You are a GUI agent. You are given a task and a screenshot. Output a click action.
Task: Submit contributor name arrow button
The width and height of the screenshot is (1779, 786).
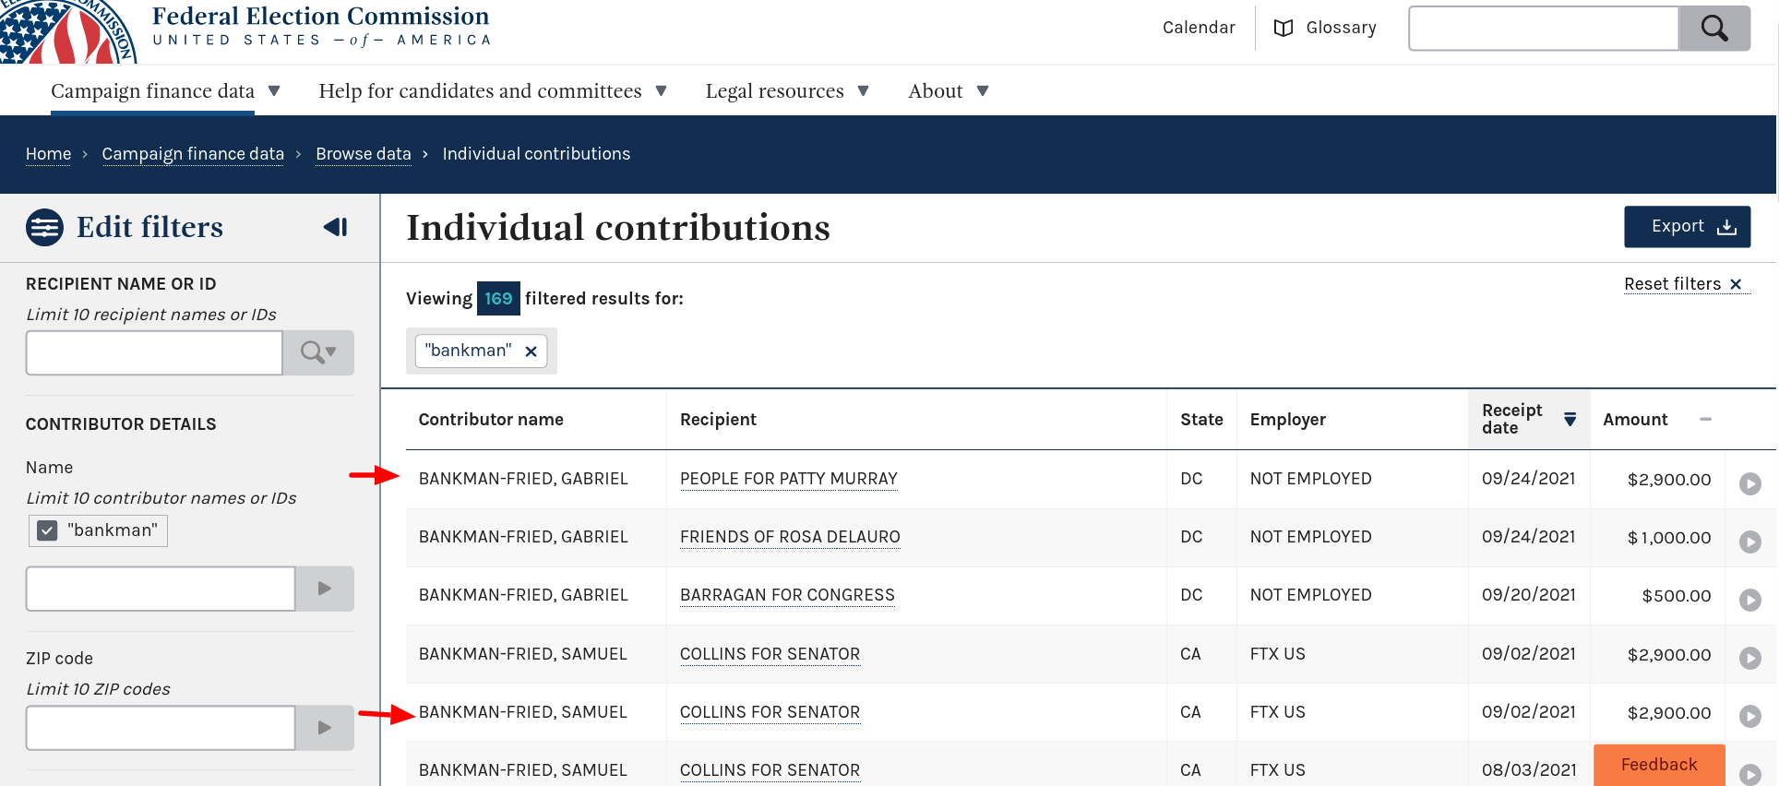[325, 589]
